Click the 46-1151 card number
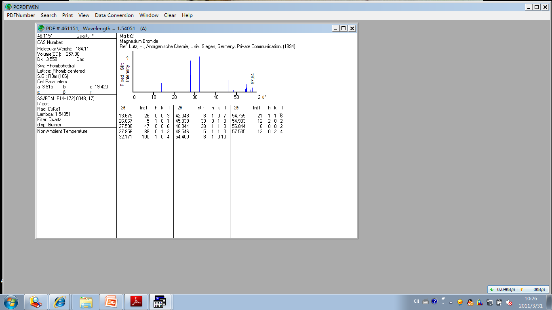This screenshot has width=552, height=310. tap(45, 36)
